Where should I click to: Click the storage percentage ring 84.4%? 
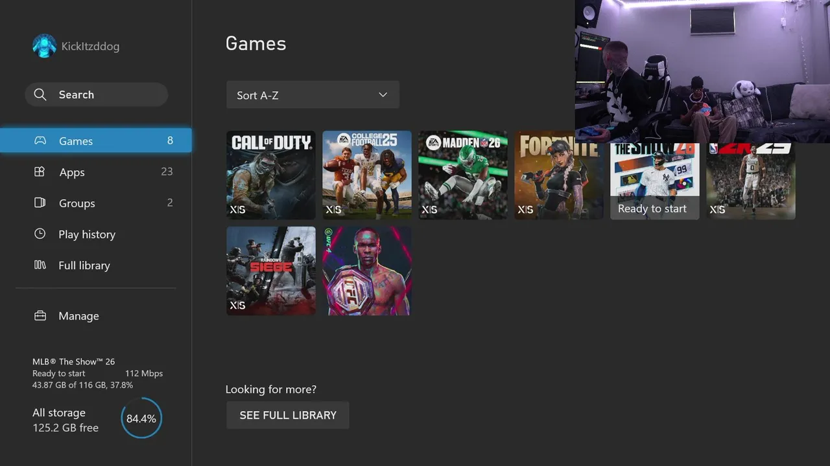[141, 418]
